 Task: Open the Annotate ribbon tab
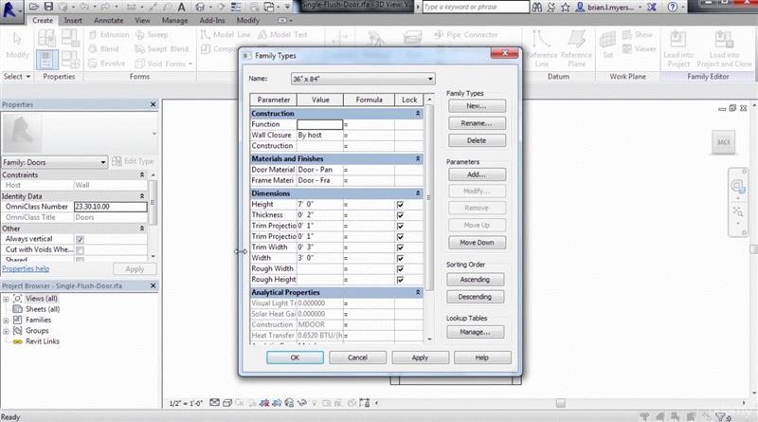point(108,20)
